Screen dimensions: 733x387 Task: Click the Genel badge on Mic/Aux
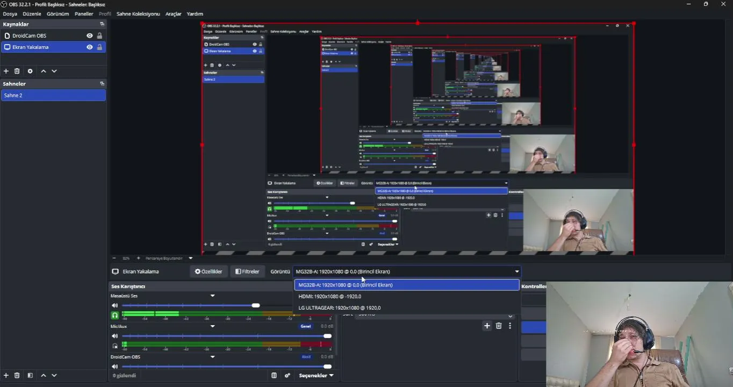click(x=306, y=326)
